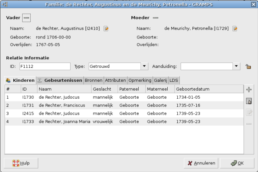Click the Annuleren button
Image resolution: width=258 pixels, height=172 pixels.
coord(201,163)
